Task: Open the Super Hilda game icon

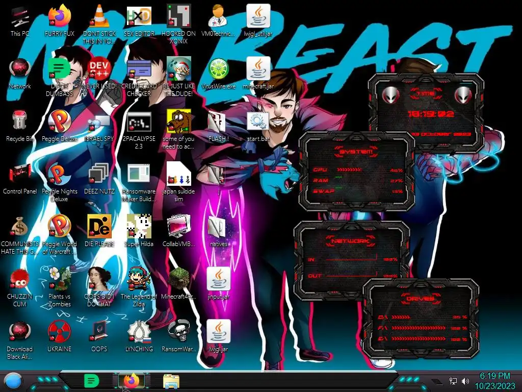Action: click(x=139, y=227)
